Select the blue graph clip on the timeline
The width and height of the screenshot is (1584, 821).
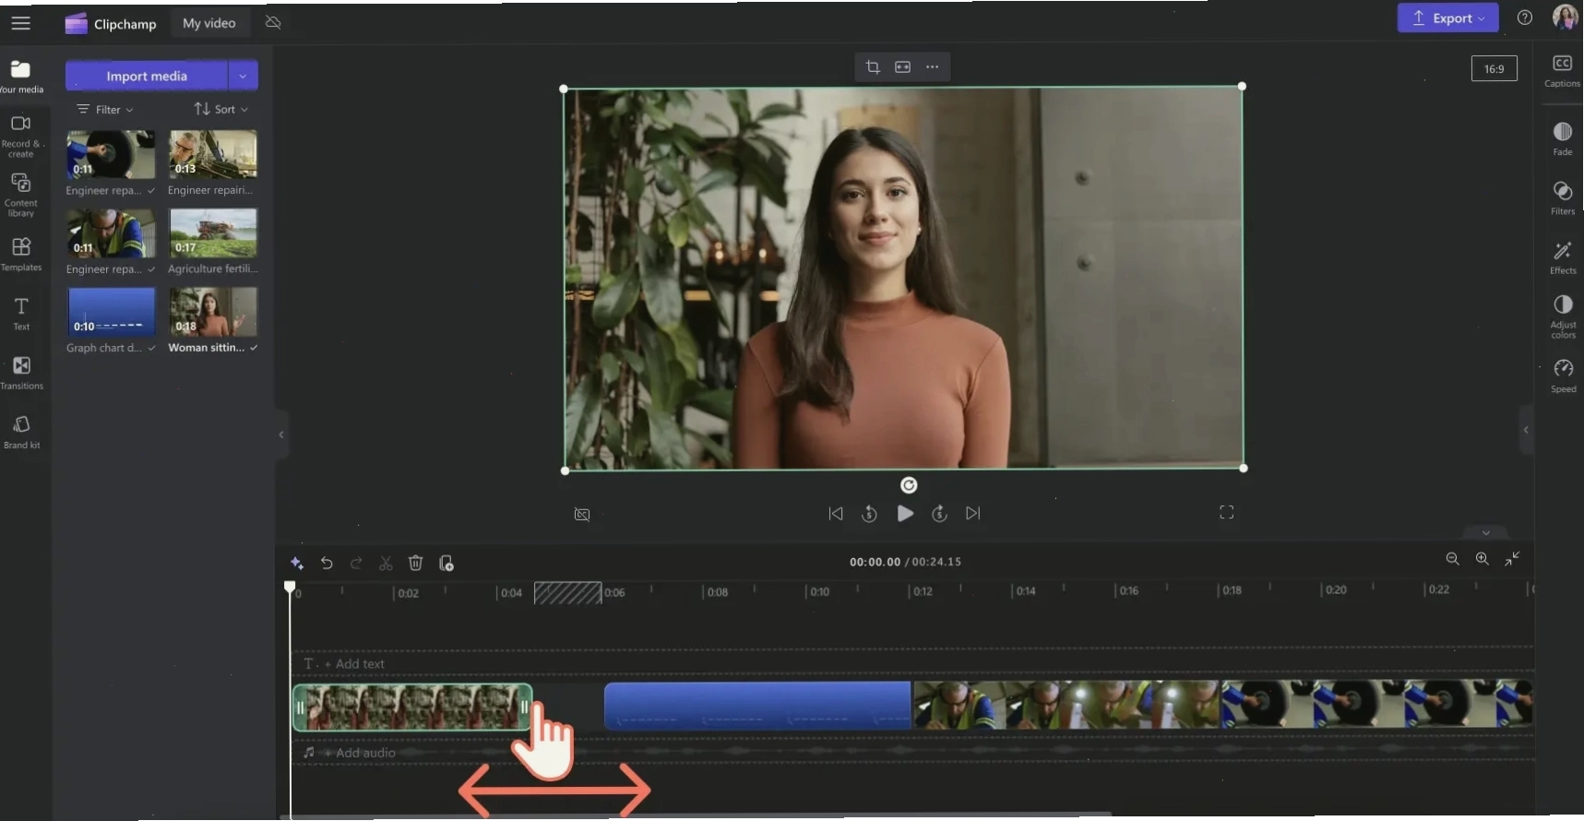pyautogui.click(x=757, y=707)
